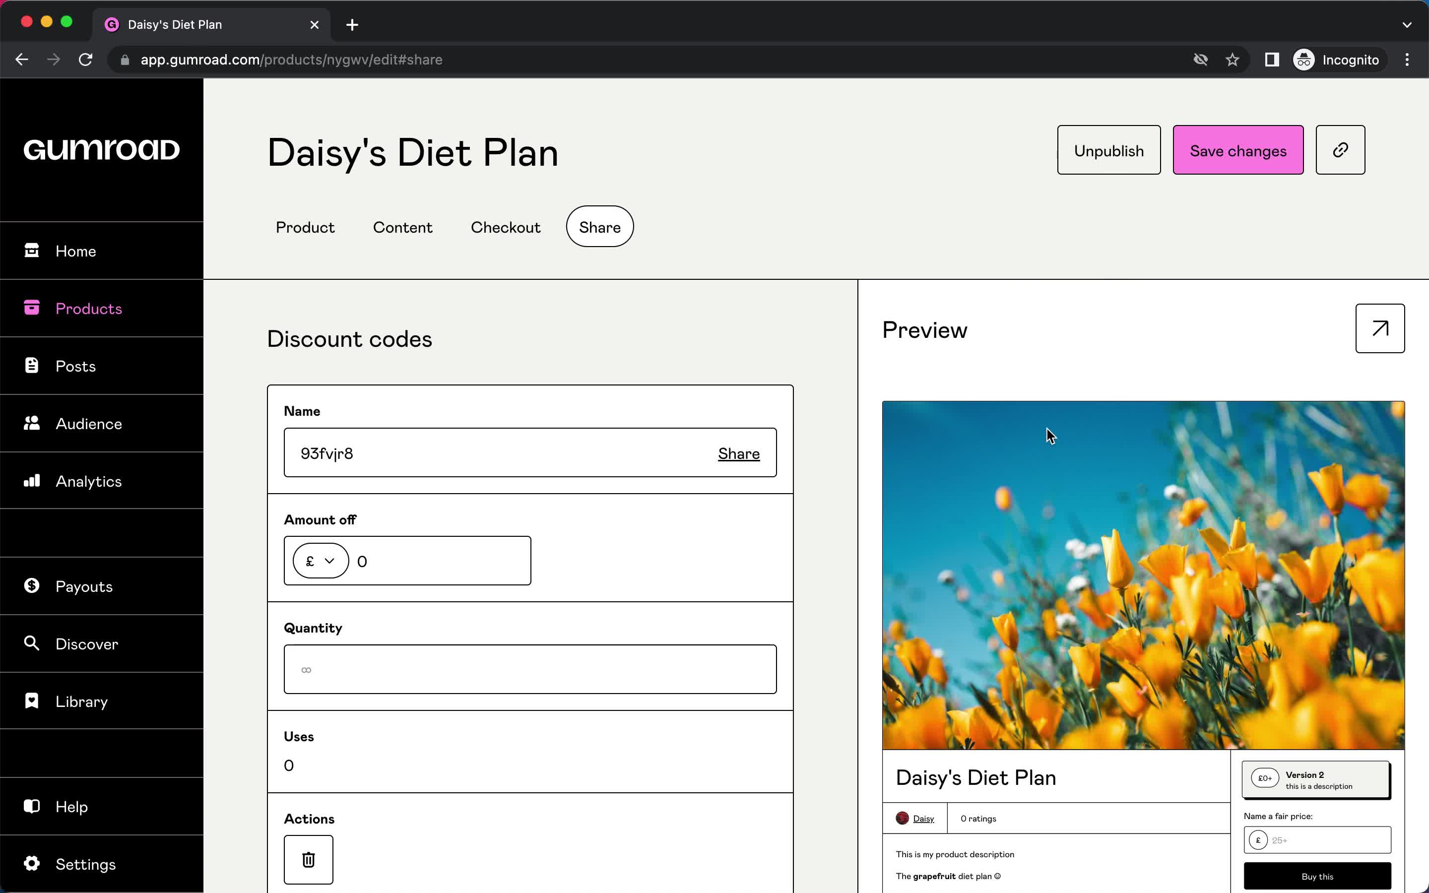Click the Settings gear icon

(32, 863)
